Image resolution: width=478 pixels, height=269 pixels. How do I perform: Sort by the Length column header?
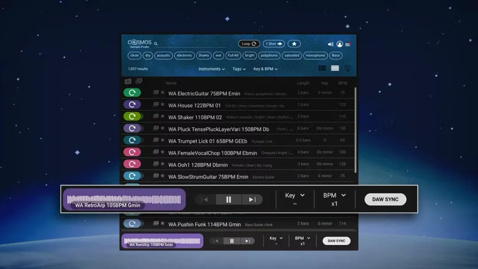(303, 83)
